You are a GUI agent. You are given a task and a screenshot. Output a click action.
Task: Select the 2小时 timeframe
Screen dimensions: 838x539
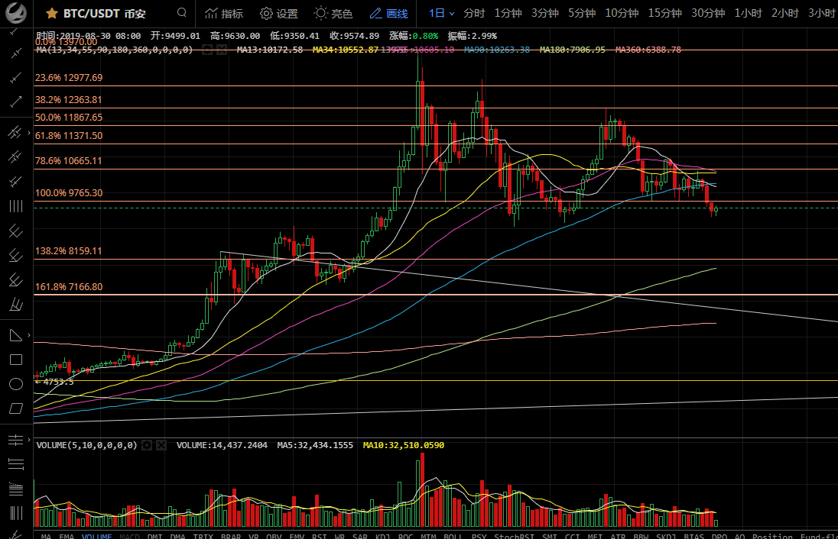coord(784,13)
